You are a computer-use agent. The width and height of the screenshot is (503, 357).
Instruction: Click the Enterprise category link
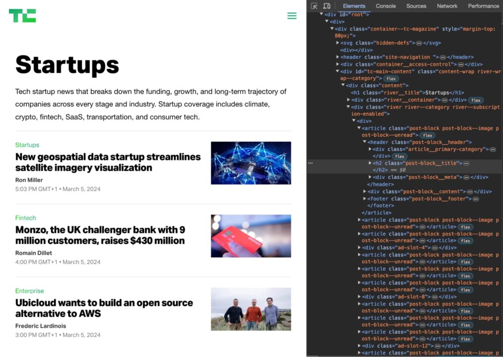coord(29,291)
